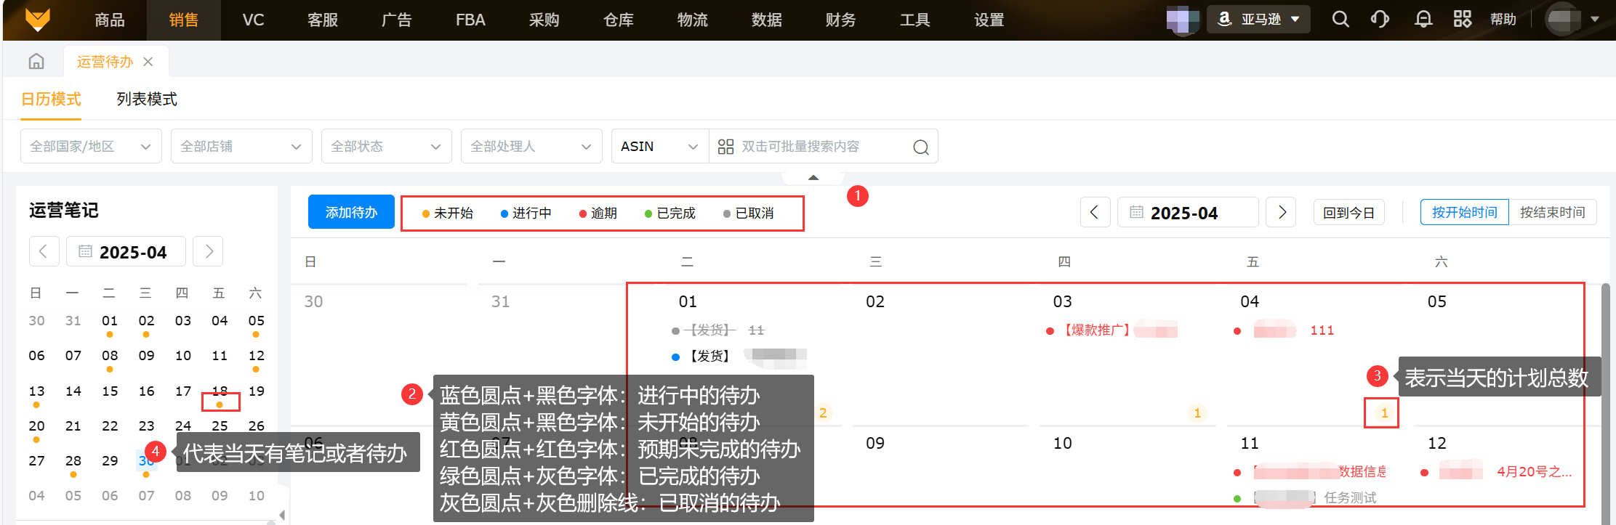The image size is (1616, 525).
Task: Open the notifications bell icon
Action: click(x=1423, y=20)
